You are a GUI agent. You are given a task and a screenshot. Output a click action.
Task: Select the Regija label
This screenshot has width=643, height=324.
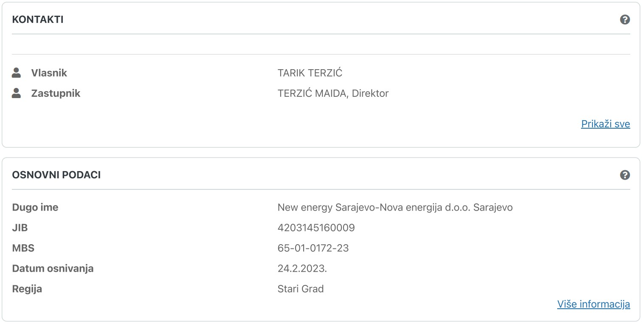pos(27,289)
